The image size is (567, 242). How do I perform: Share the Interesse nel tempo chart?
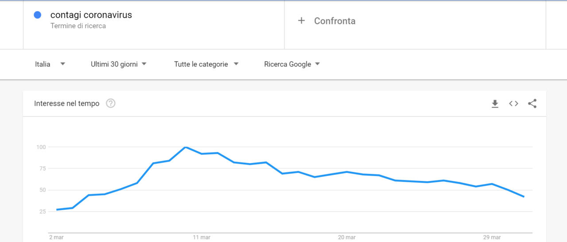pos(532,104)
